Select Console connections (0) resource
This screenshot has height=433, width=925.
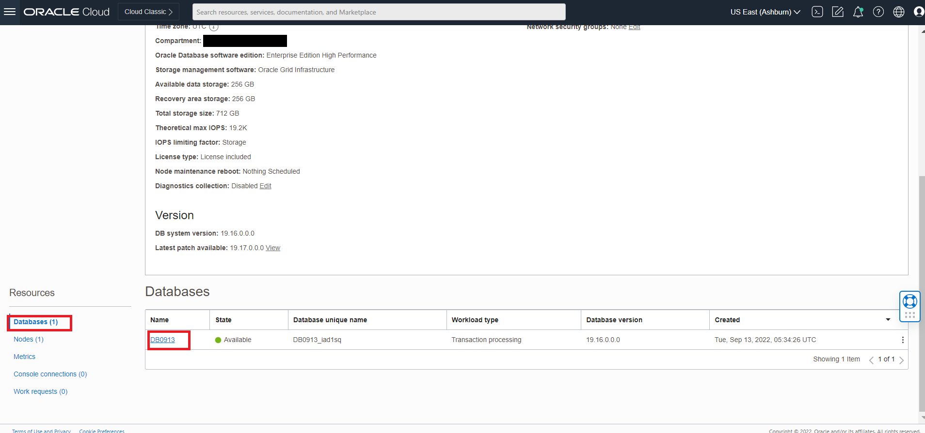tap(50, 374)
